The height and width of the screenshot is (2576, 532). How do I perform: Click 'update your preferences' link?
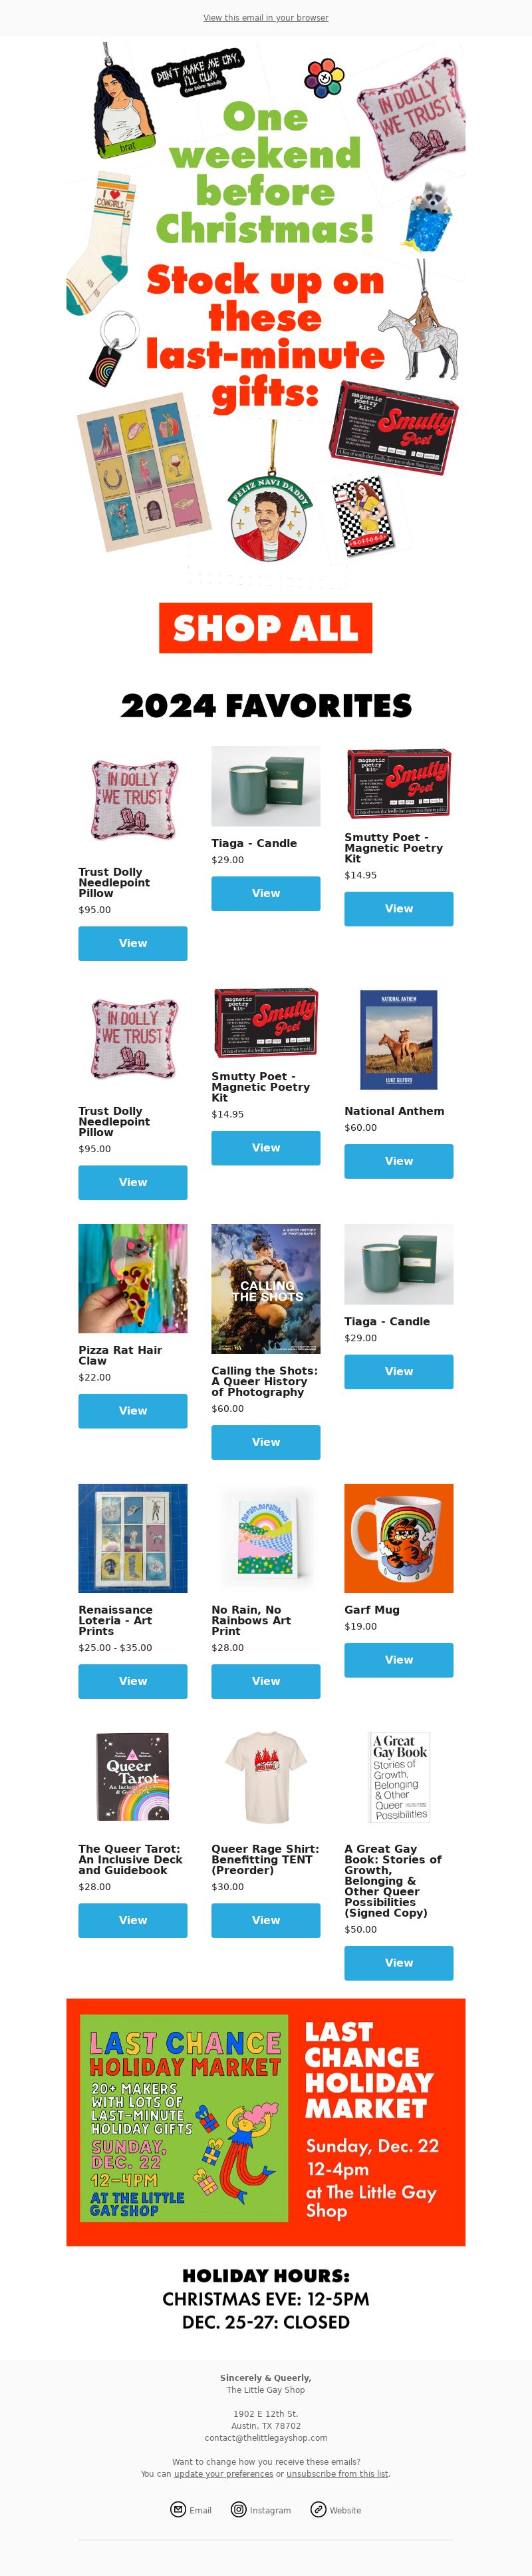[x=223, y=2473]
